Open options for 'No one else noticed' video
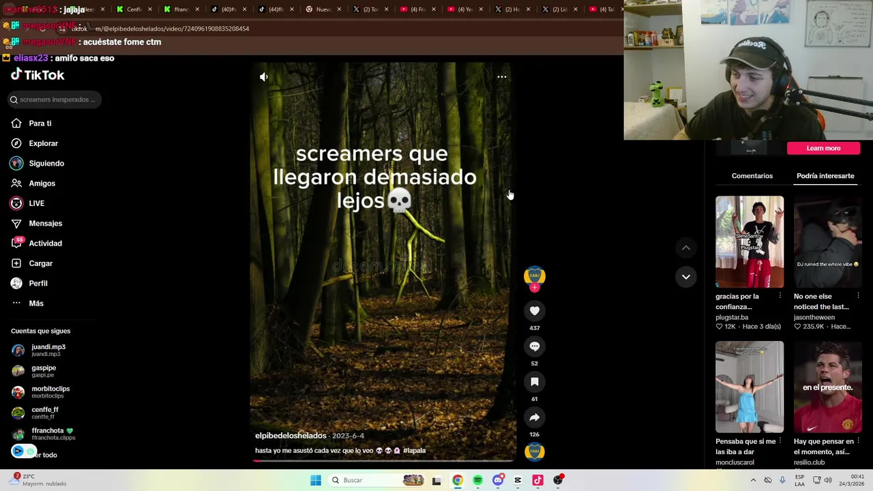The image size is (873, 491). coord(858,296)
